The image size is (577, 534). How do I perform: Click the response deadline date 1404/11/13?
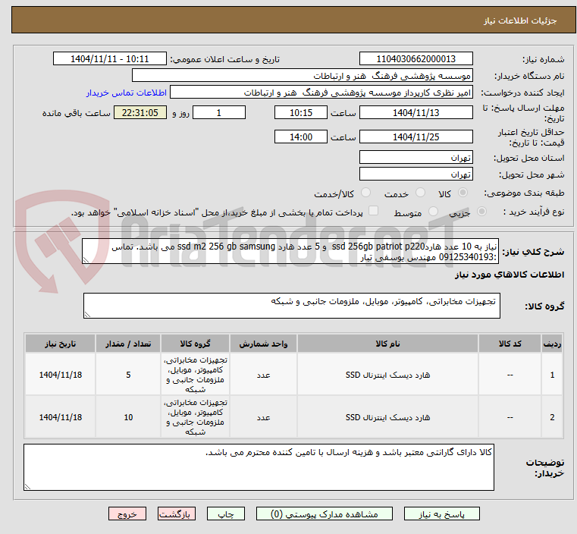click(416, 112)
